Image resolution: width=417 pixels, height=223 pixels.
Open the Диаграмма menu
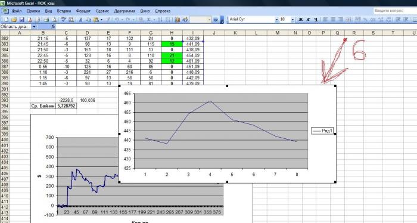pyautogui.click(x=125, y=11)
